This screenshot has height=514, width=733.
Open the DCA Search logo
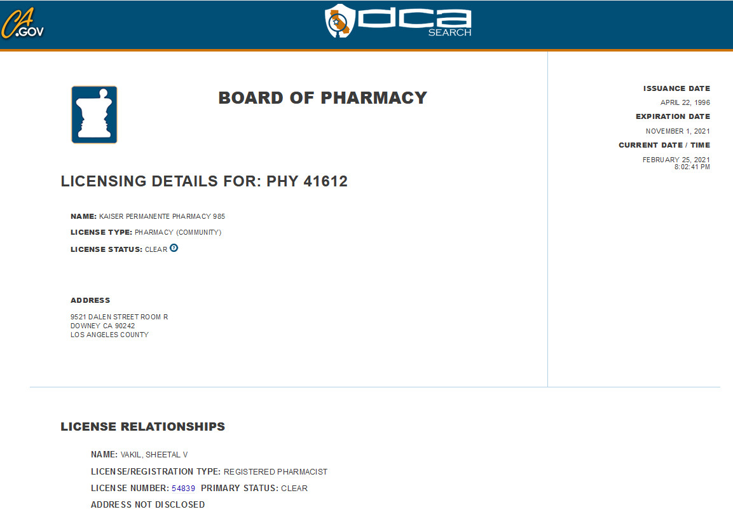[x=398, y=21]
